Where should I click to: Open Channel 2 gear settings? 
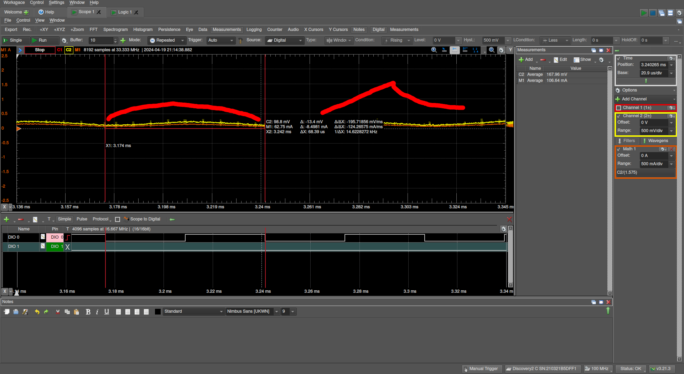671,116
